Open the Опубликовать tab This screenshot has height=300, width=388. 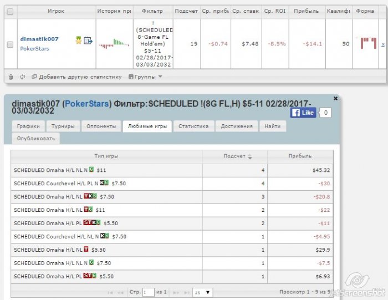(x=36, y=139)
